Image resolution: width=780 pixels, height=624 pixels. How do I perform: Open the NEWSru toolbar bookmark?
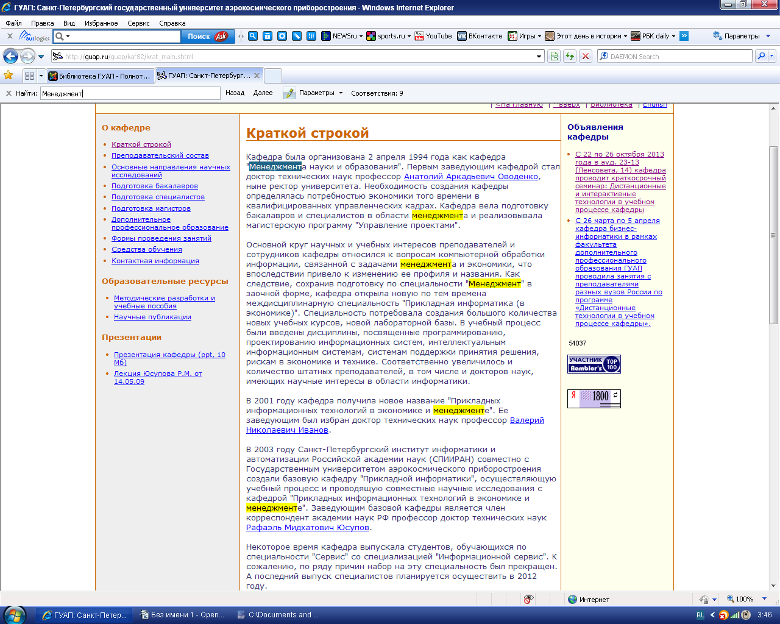pos(342,36)
